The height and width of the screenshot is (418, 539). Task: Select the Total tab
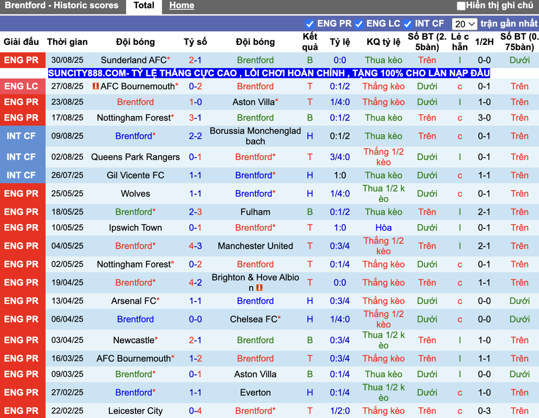pyautogui.click(x=144, y=6)
